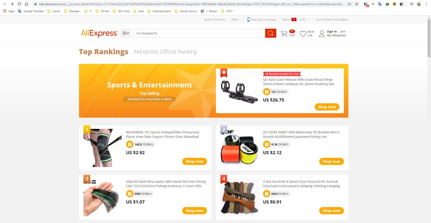
Task: Open the SEO Tools bookmark folder
Action: coord(121,11)
